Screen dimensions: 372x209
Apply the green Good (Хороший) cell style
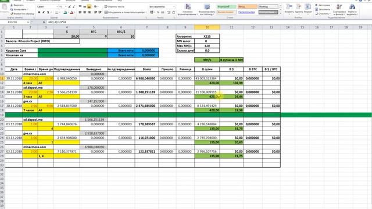pos(226,6)
